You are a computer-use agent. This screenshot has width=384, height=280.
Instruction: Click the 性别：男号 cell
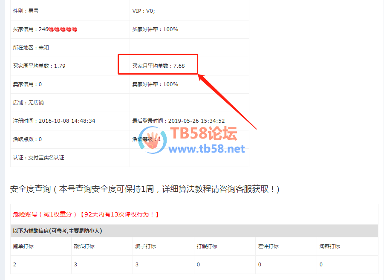tap(70, 11)
